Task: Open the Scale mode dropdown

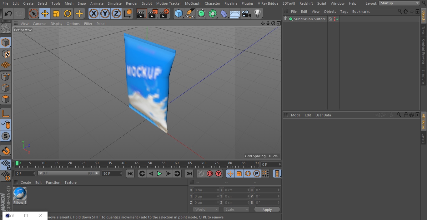Action: (236, 209)
